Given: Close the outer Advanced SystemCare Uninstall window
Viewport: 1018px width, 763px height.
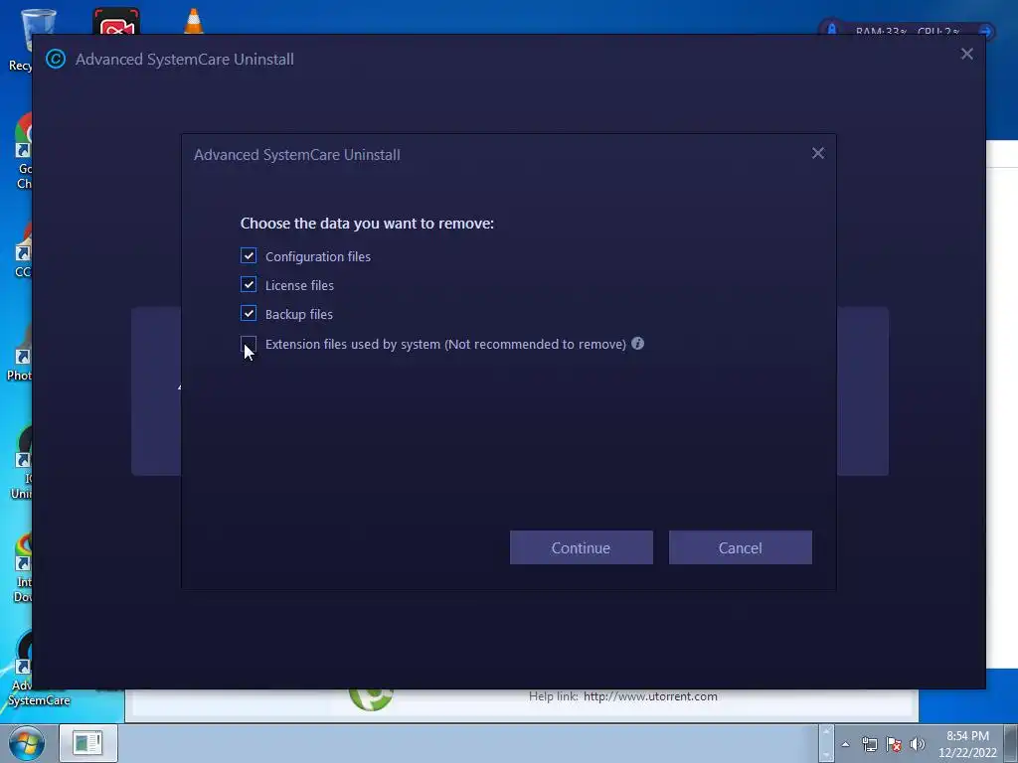Looking at the screenshot, I should tap(966, 54).
